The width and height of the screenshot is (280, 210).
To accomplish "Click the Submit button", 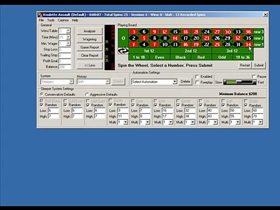I will tap(259, 65).
